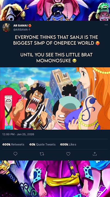The height and width of the screenshot is (197, 110).
Task: Tap the reply speech bubble icon
Action: [15, 154]
